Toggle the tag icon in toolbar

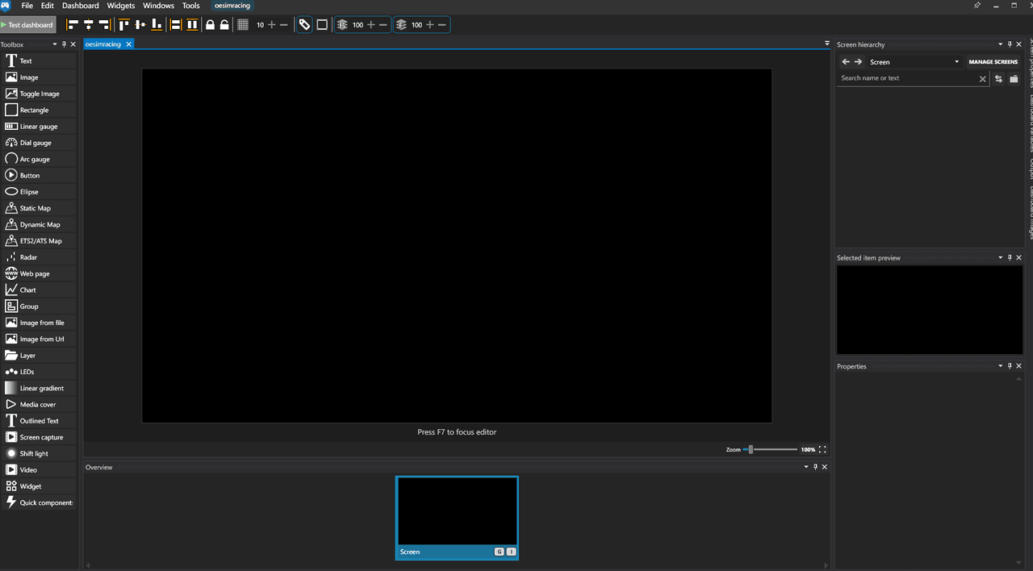[x=304, y=25]
